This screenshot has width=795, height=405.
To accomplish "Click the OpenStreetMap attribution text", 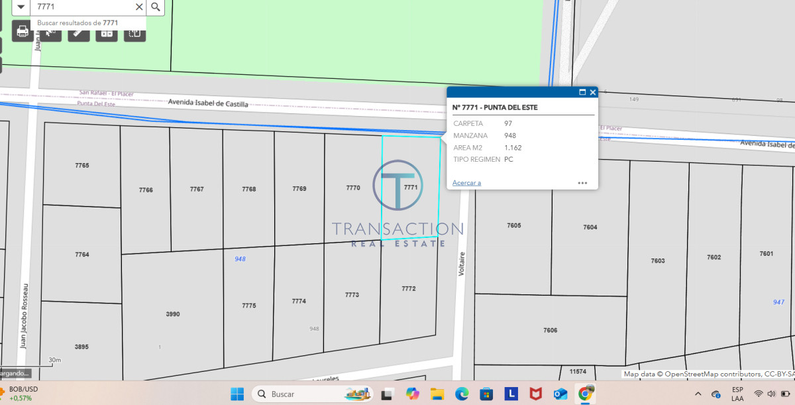I will (x=708, y=375).
